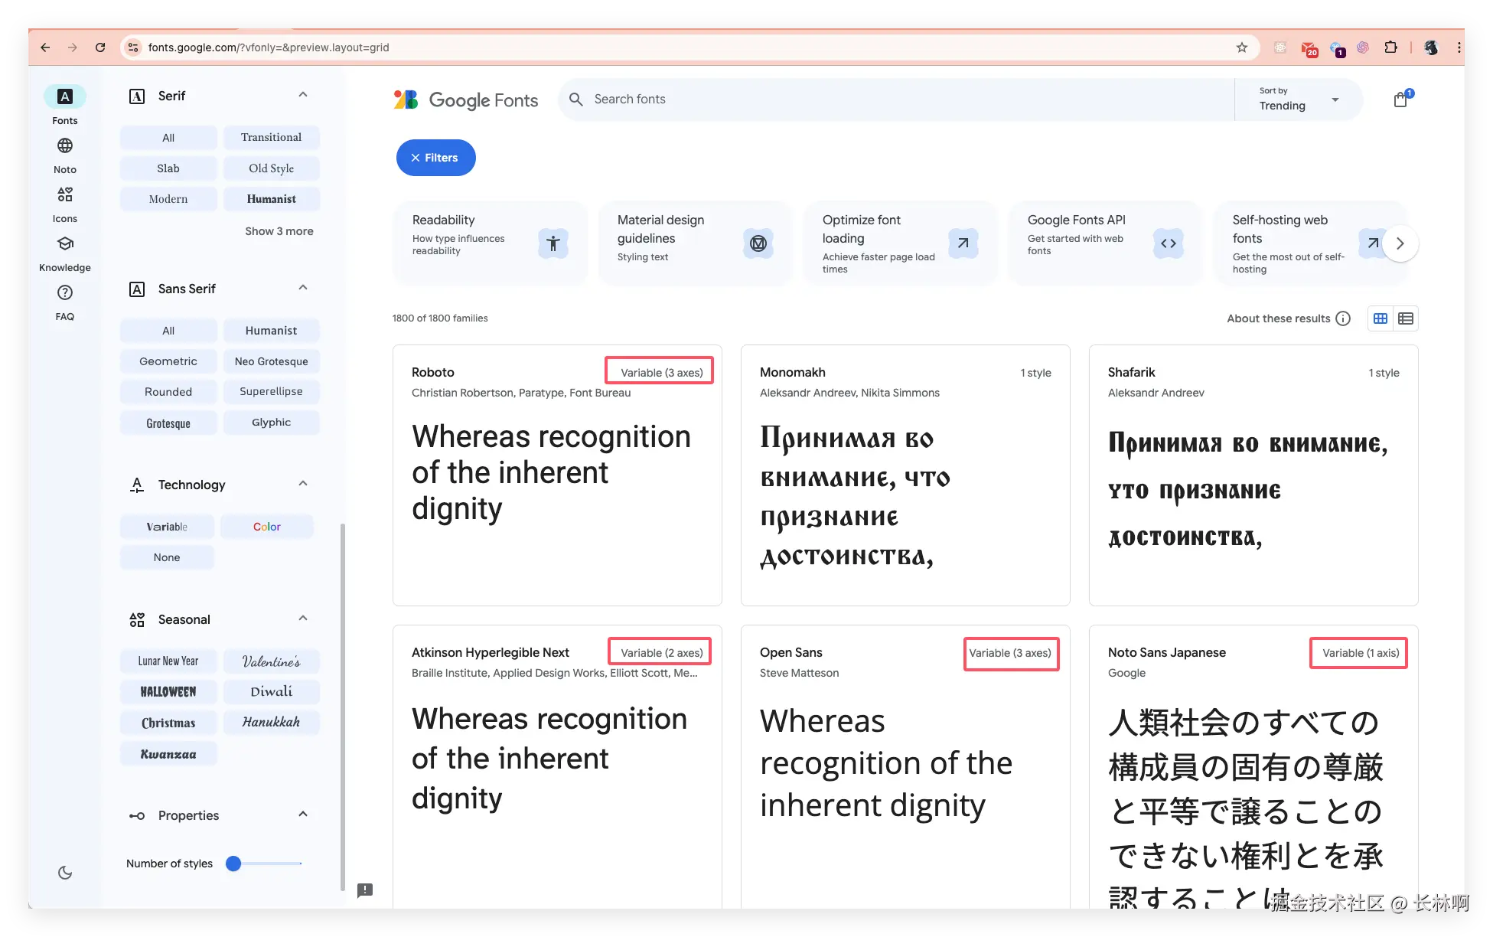This screenshot has height=937, width=1493.
Task: Toggle the Variable technology filter chip
Action: [x=167, y=527]
